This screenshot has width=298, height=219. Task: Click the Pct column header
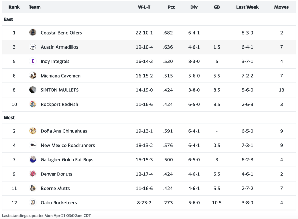click(171, 7)
